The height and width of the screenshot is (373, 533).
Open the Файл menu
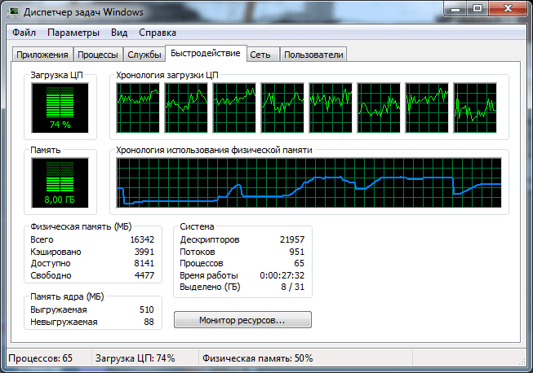[x=24, y=33]
